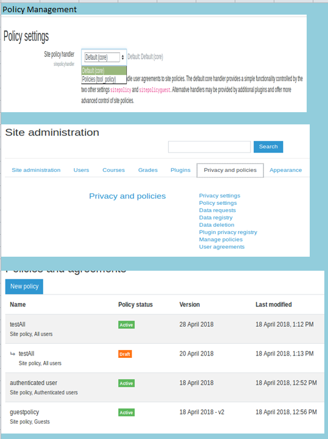This screenshot has width=328, height=439.
Task: Open the Courses tab
Action: coord(113,170)
